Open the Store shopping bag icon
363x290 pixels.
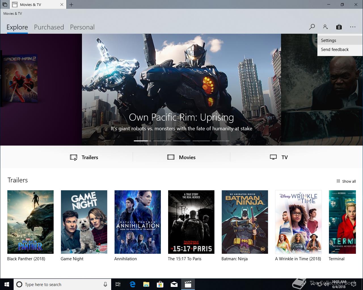coord(339,27)
